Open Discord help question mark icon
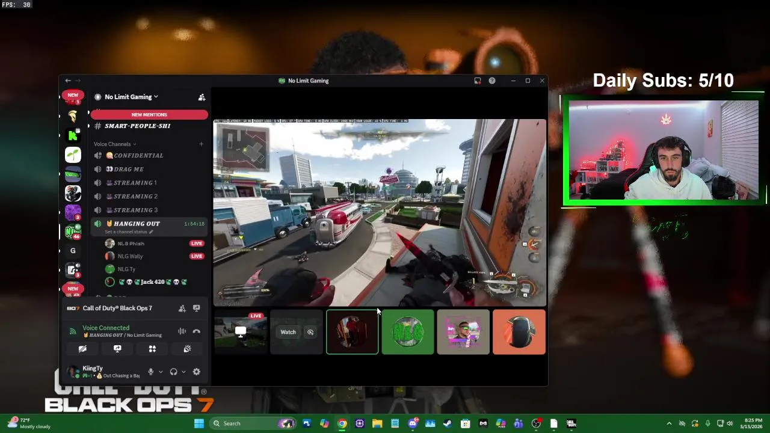Viewport: 770px width, 433px height. click(x=492, y=81)
